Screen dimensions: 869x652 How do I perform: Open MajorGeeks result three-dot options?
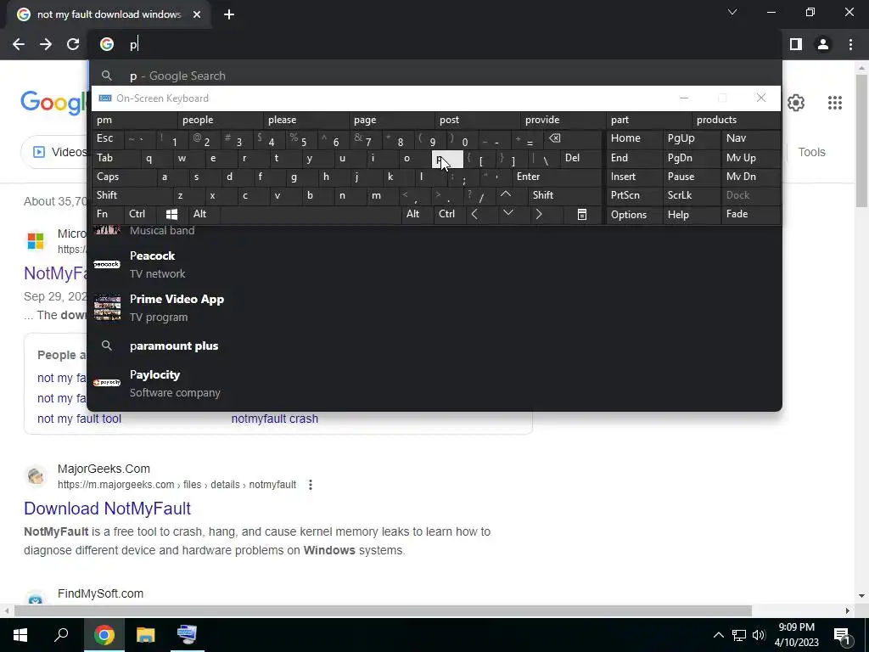(311, 485)
